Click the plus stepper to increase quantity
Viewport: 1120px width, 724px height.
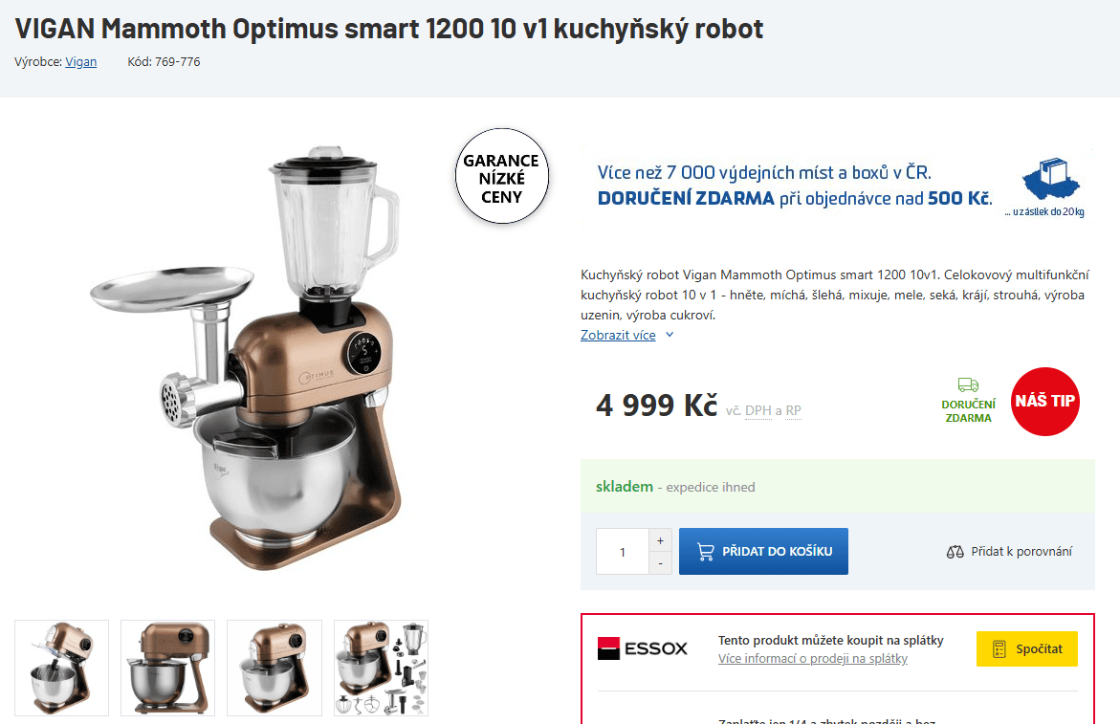coord(660,539)
